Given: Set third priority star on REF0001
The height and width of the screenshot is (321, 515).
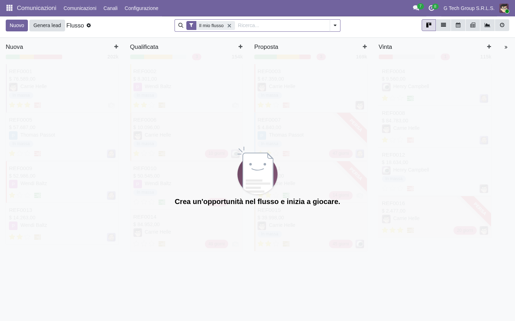Looking at the screenshot, I should 28,105.
